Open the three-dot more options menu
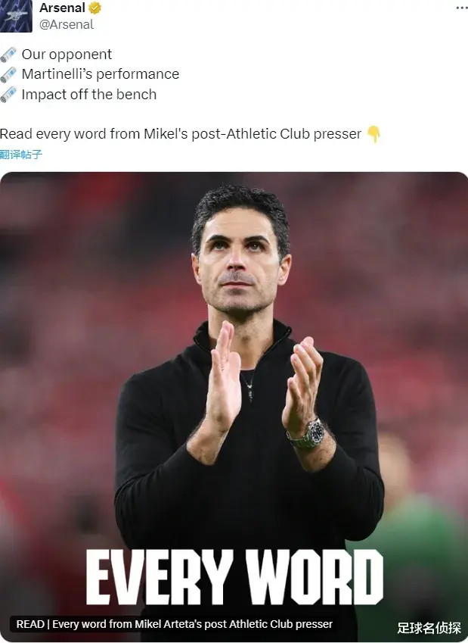 (x=462, y=8)
